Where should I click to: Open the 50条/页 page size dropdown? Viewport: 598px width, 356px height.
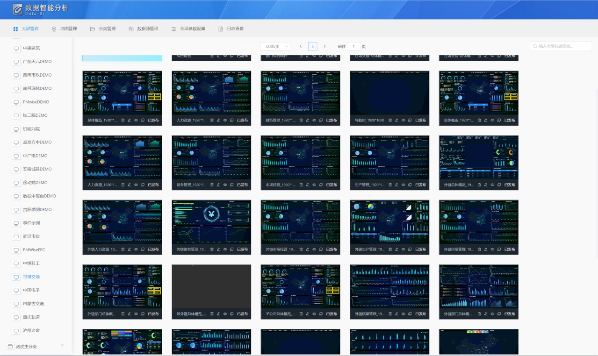[275, 46]
